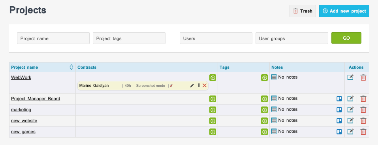Add a contract to new_website
378x145 pixels.
tap(213, 121)
